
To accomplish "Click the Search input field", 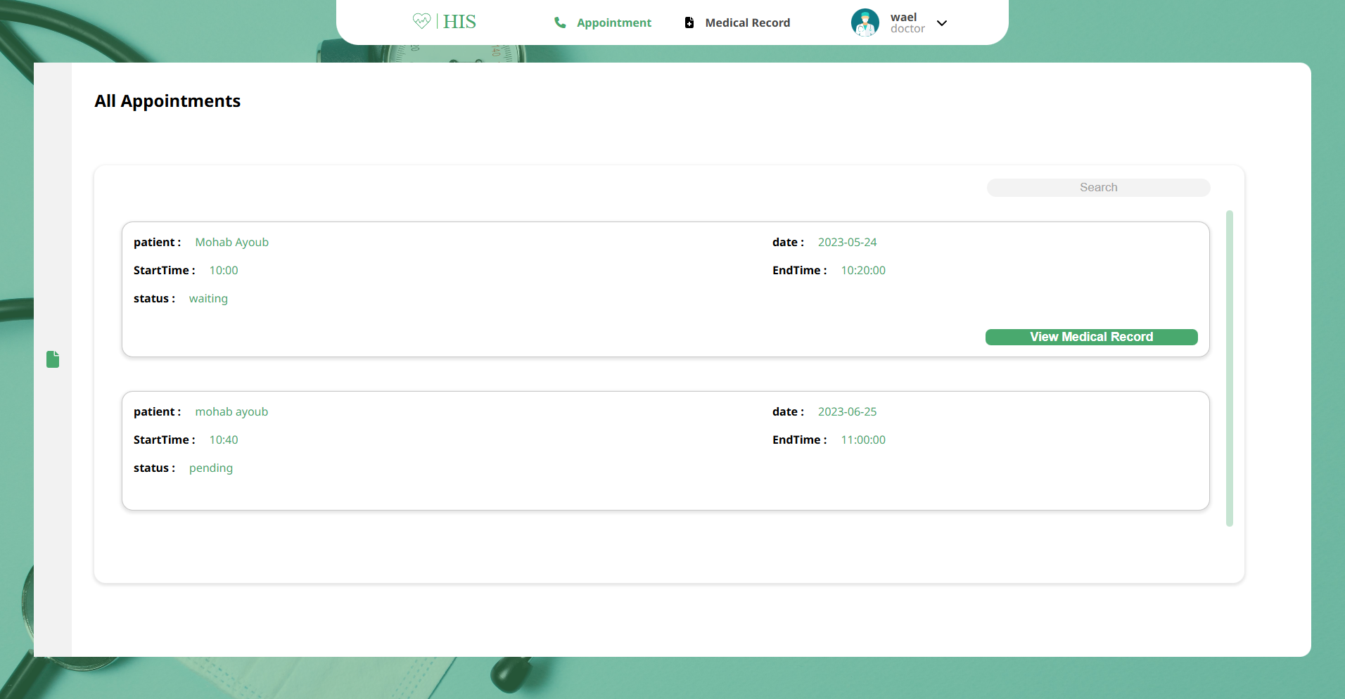I will [1098, 187].
